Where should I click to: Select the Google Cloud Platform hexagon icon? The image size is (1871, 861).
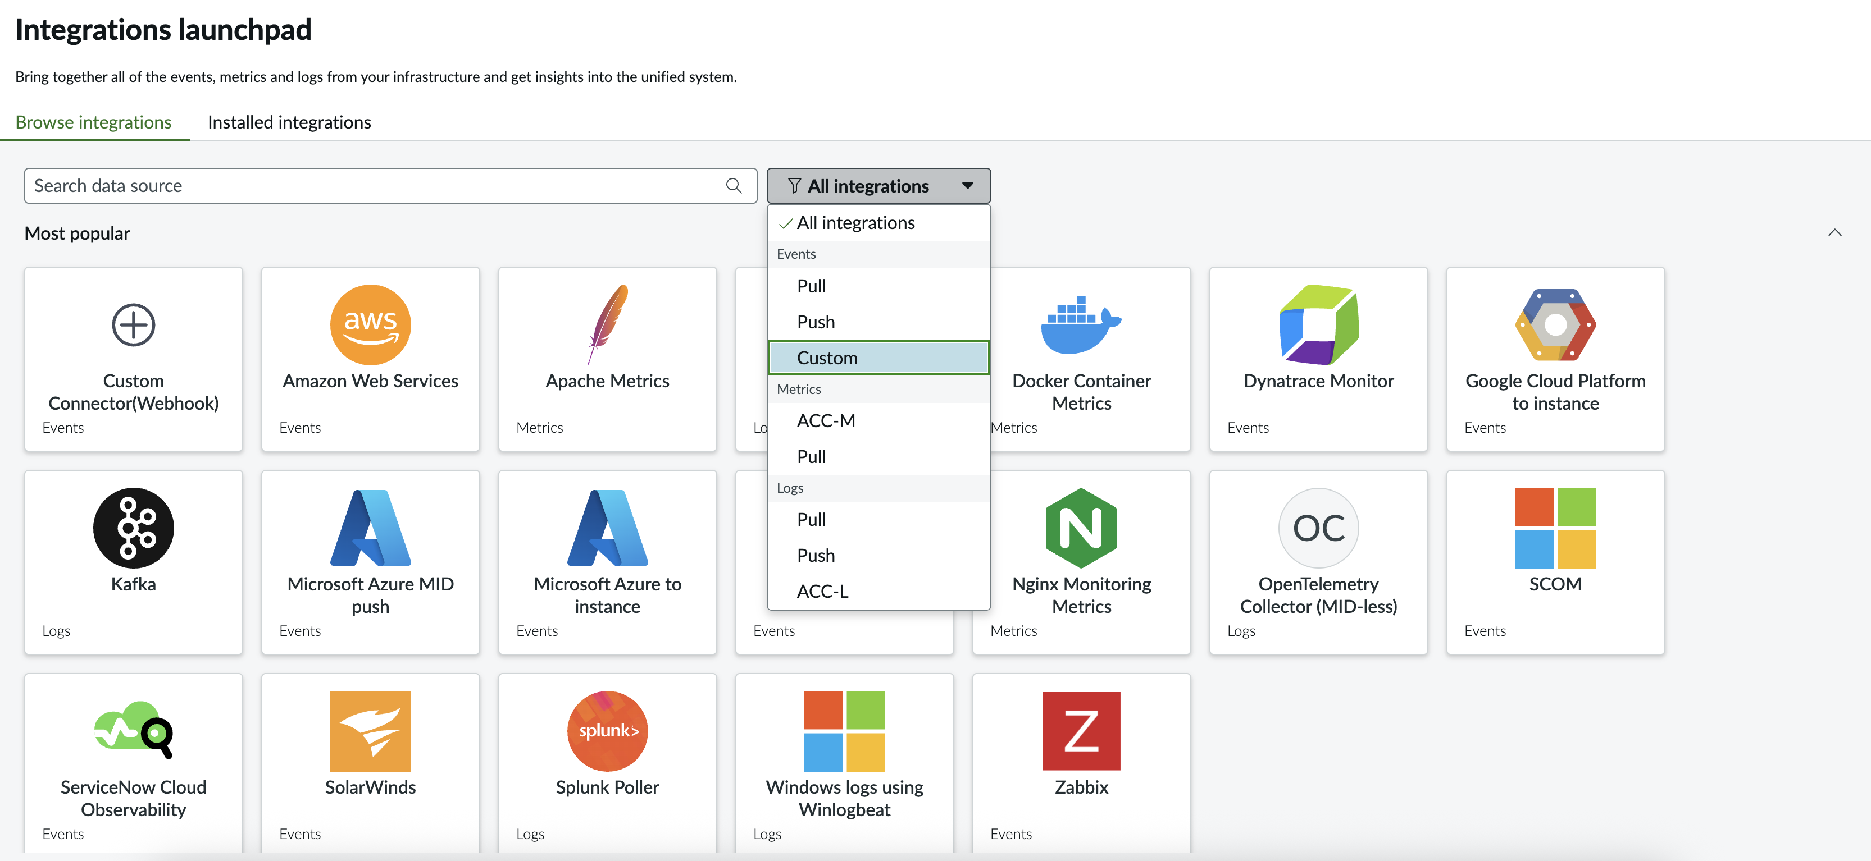[x=1555, y=324]
